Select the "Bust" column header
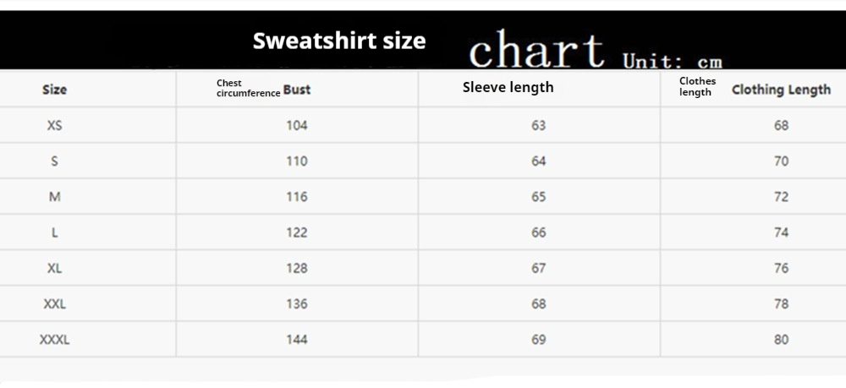846x388 pixels. pyautogui.click(x=296, y=90)
